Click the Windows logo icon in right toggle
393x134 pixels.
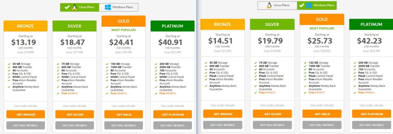(309, 5)
